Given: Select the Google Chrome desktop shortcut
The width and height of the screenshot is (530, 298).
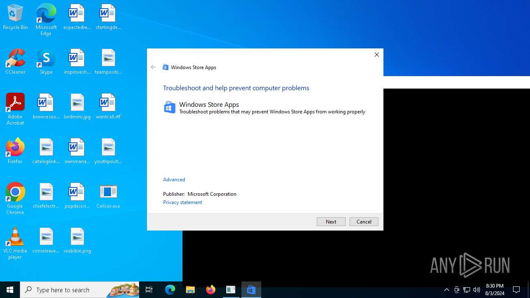Looking at the screenshot, I should pyautogui.click(x=15, y=199).
